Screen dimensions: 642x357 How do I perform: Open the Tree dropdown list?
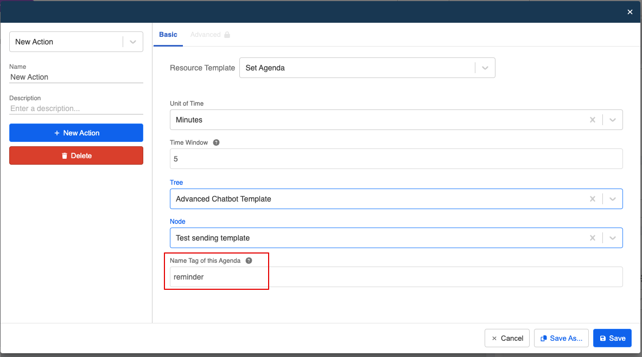click(x=613, y=199)
